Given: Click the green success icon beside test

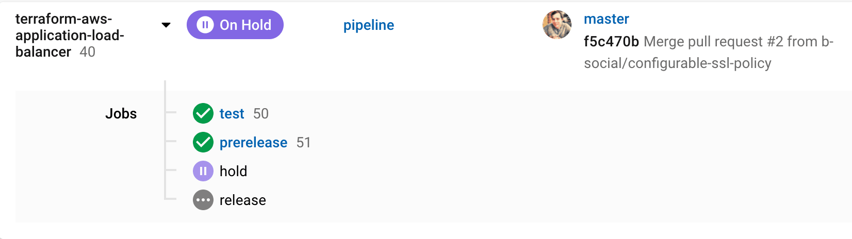Looking at the screenshot, I should [x=203, y=114].
